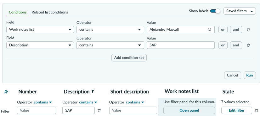Click 'and' button in Work notes list row
The width and height of the screenshot is (260, 116).
pos(236,29)
